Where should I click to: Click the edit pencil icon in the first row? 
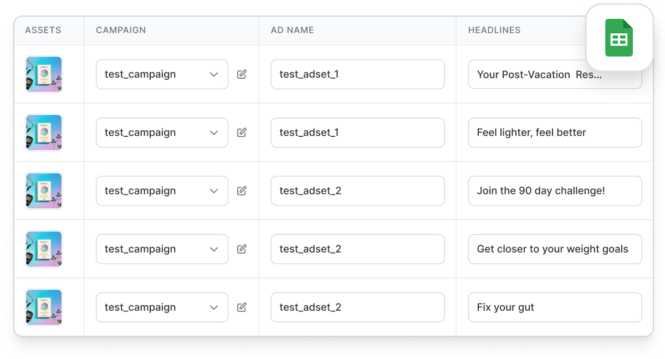pyautogui.click(x=241, y=74)
